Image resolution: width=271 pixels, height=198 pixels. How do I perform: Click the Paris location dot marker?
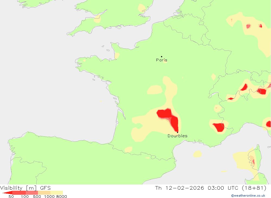pos(162,56)
